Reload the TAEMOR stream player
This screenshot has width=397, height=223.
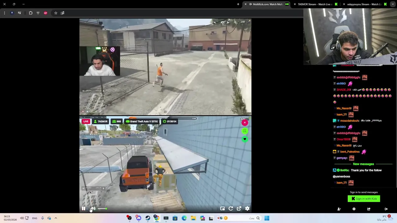(x=231, y=209)
